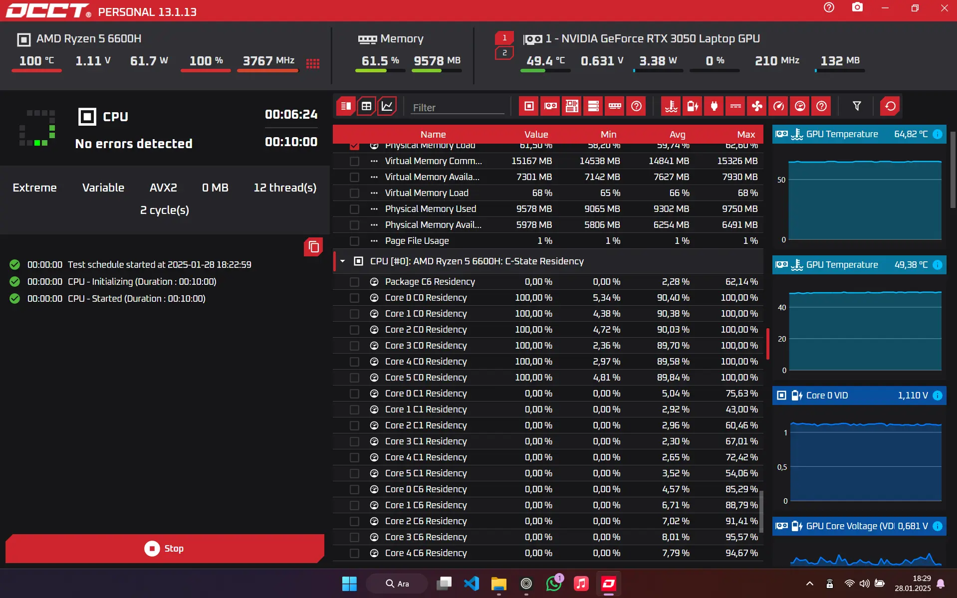Switch to the combined table and graphs view
957x598 pixels.
pyautogui.click(x=345, y=106)
